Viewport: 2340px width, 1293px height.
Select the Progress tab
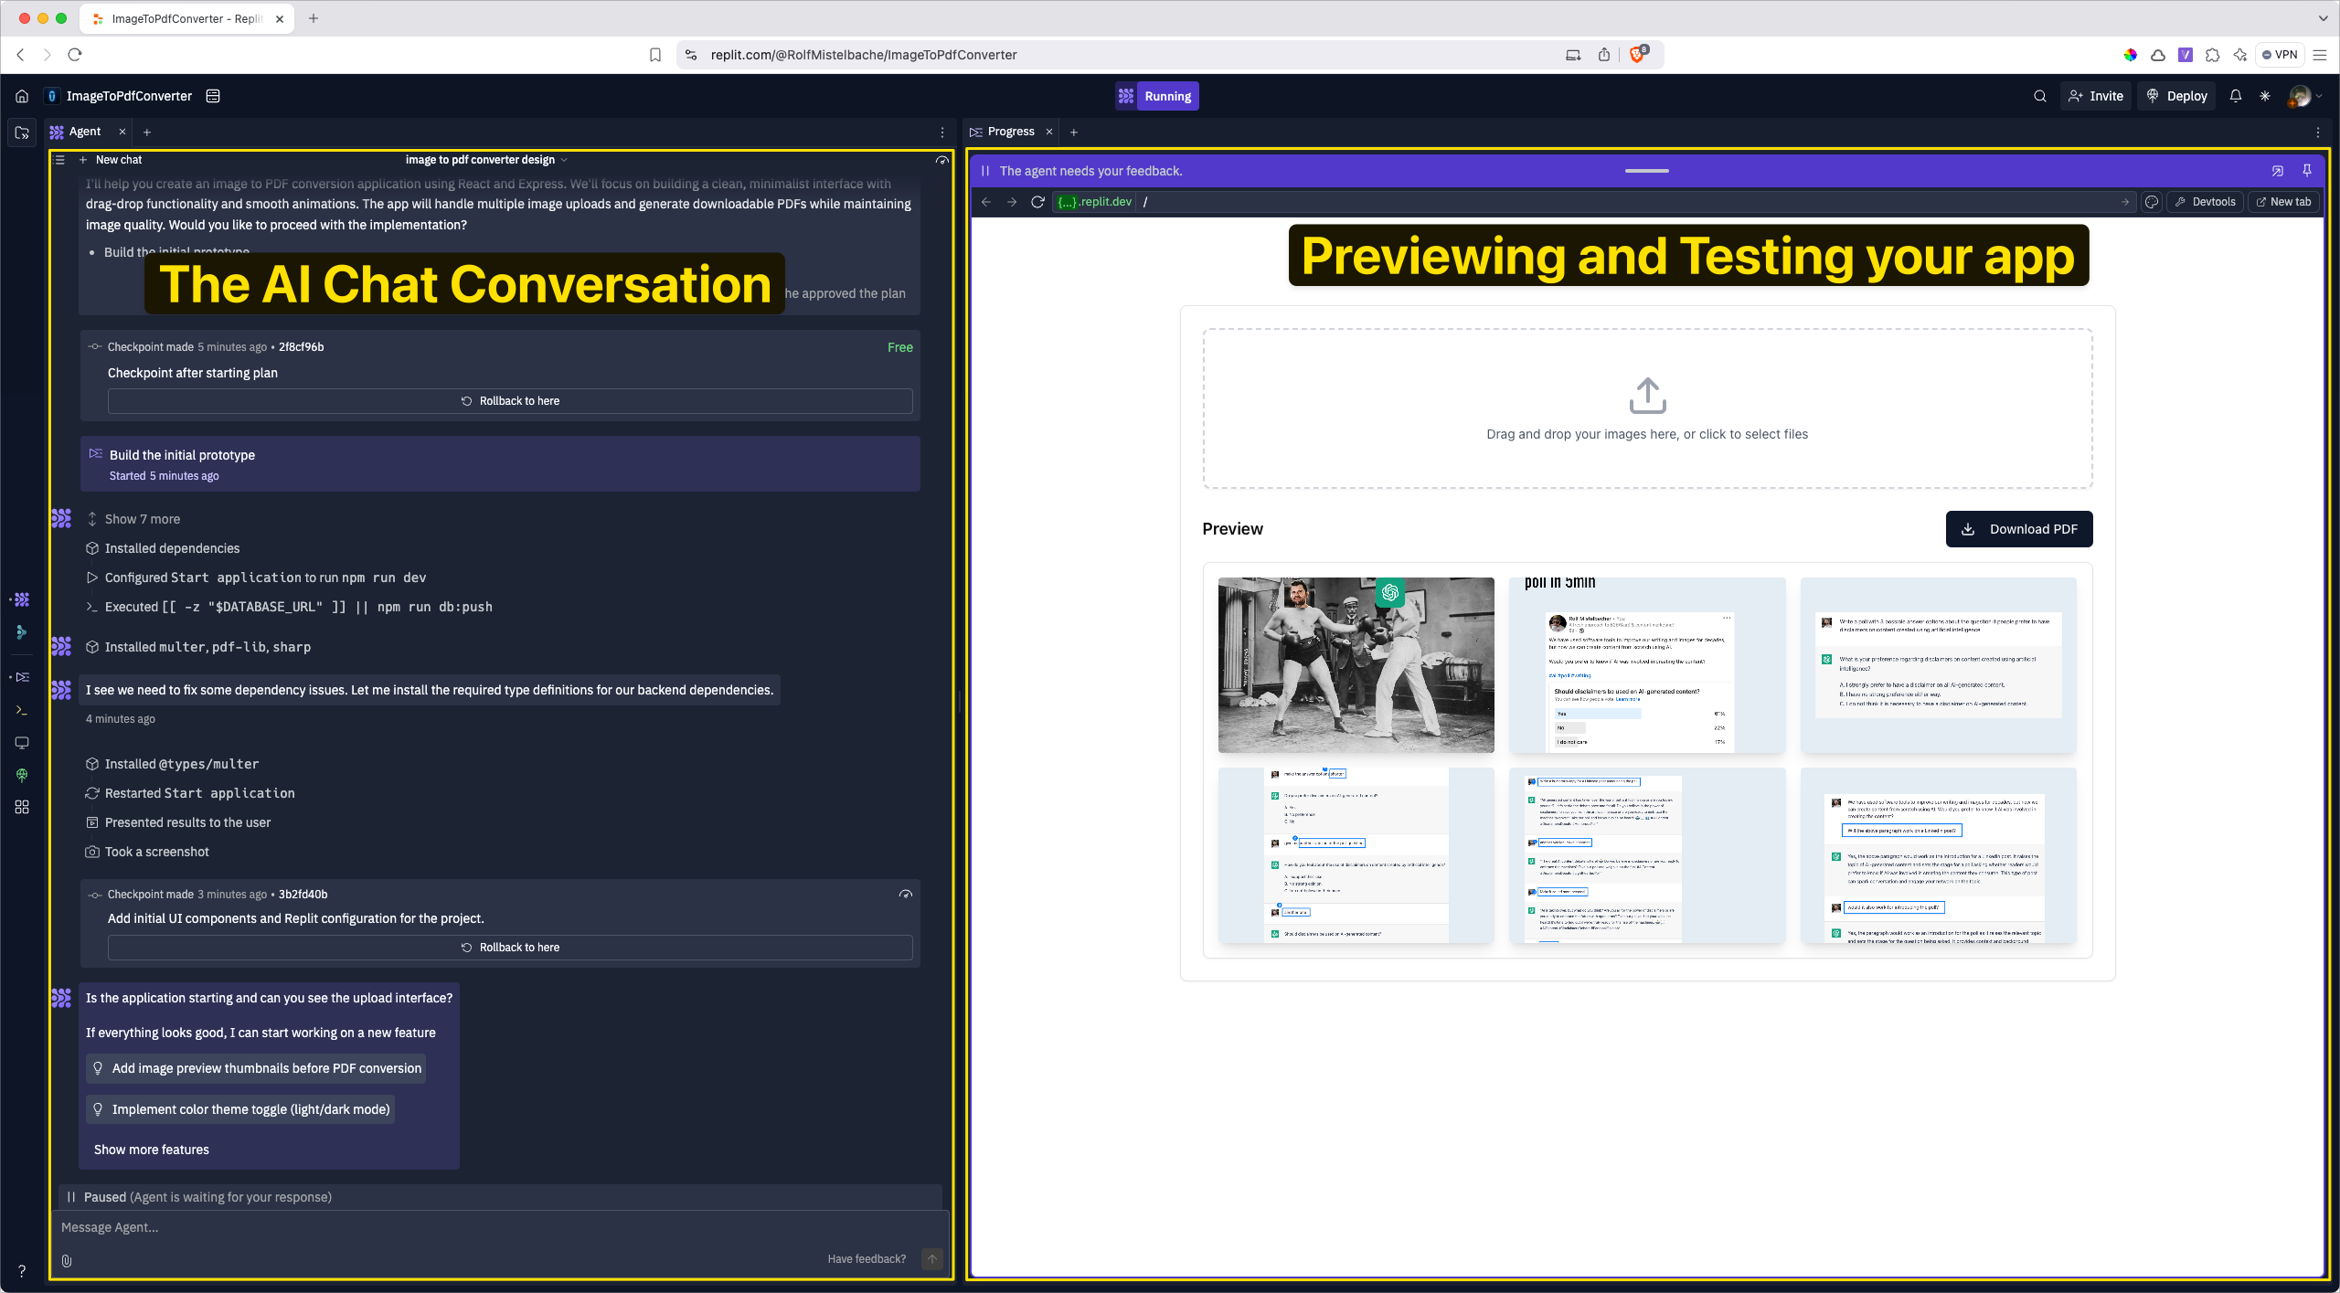(x=1010, y=132)
